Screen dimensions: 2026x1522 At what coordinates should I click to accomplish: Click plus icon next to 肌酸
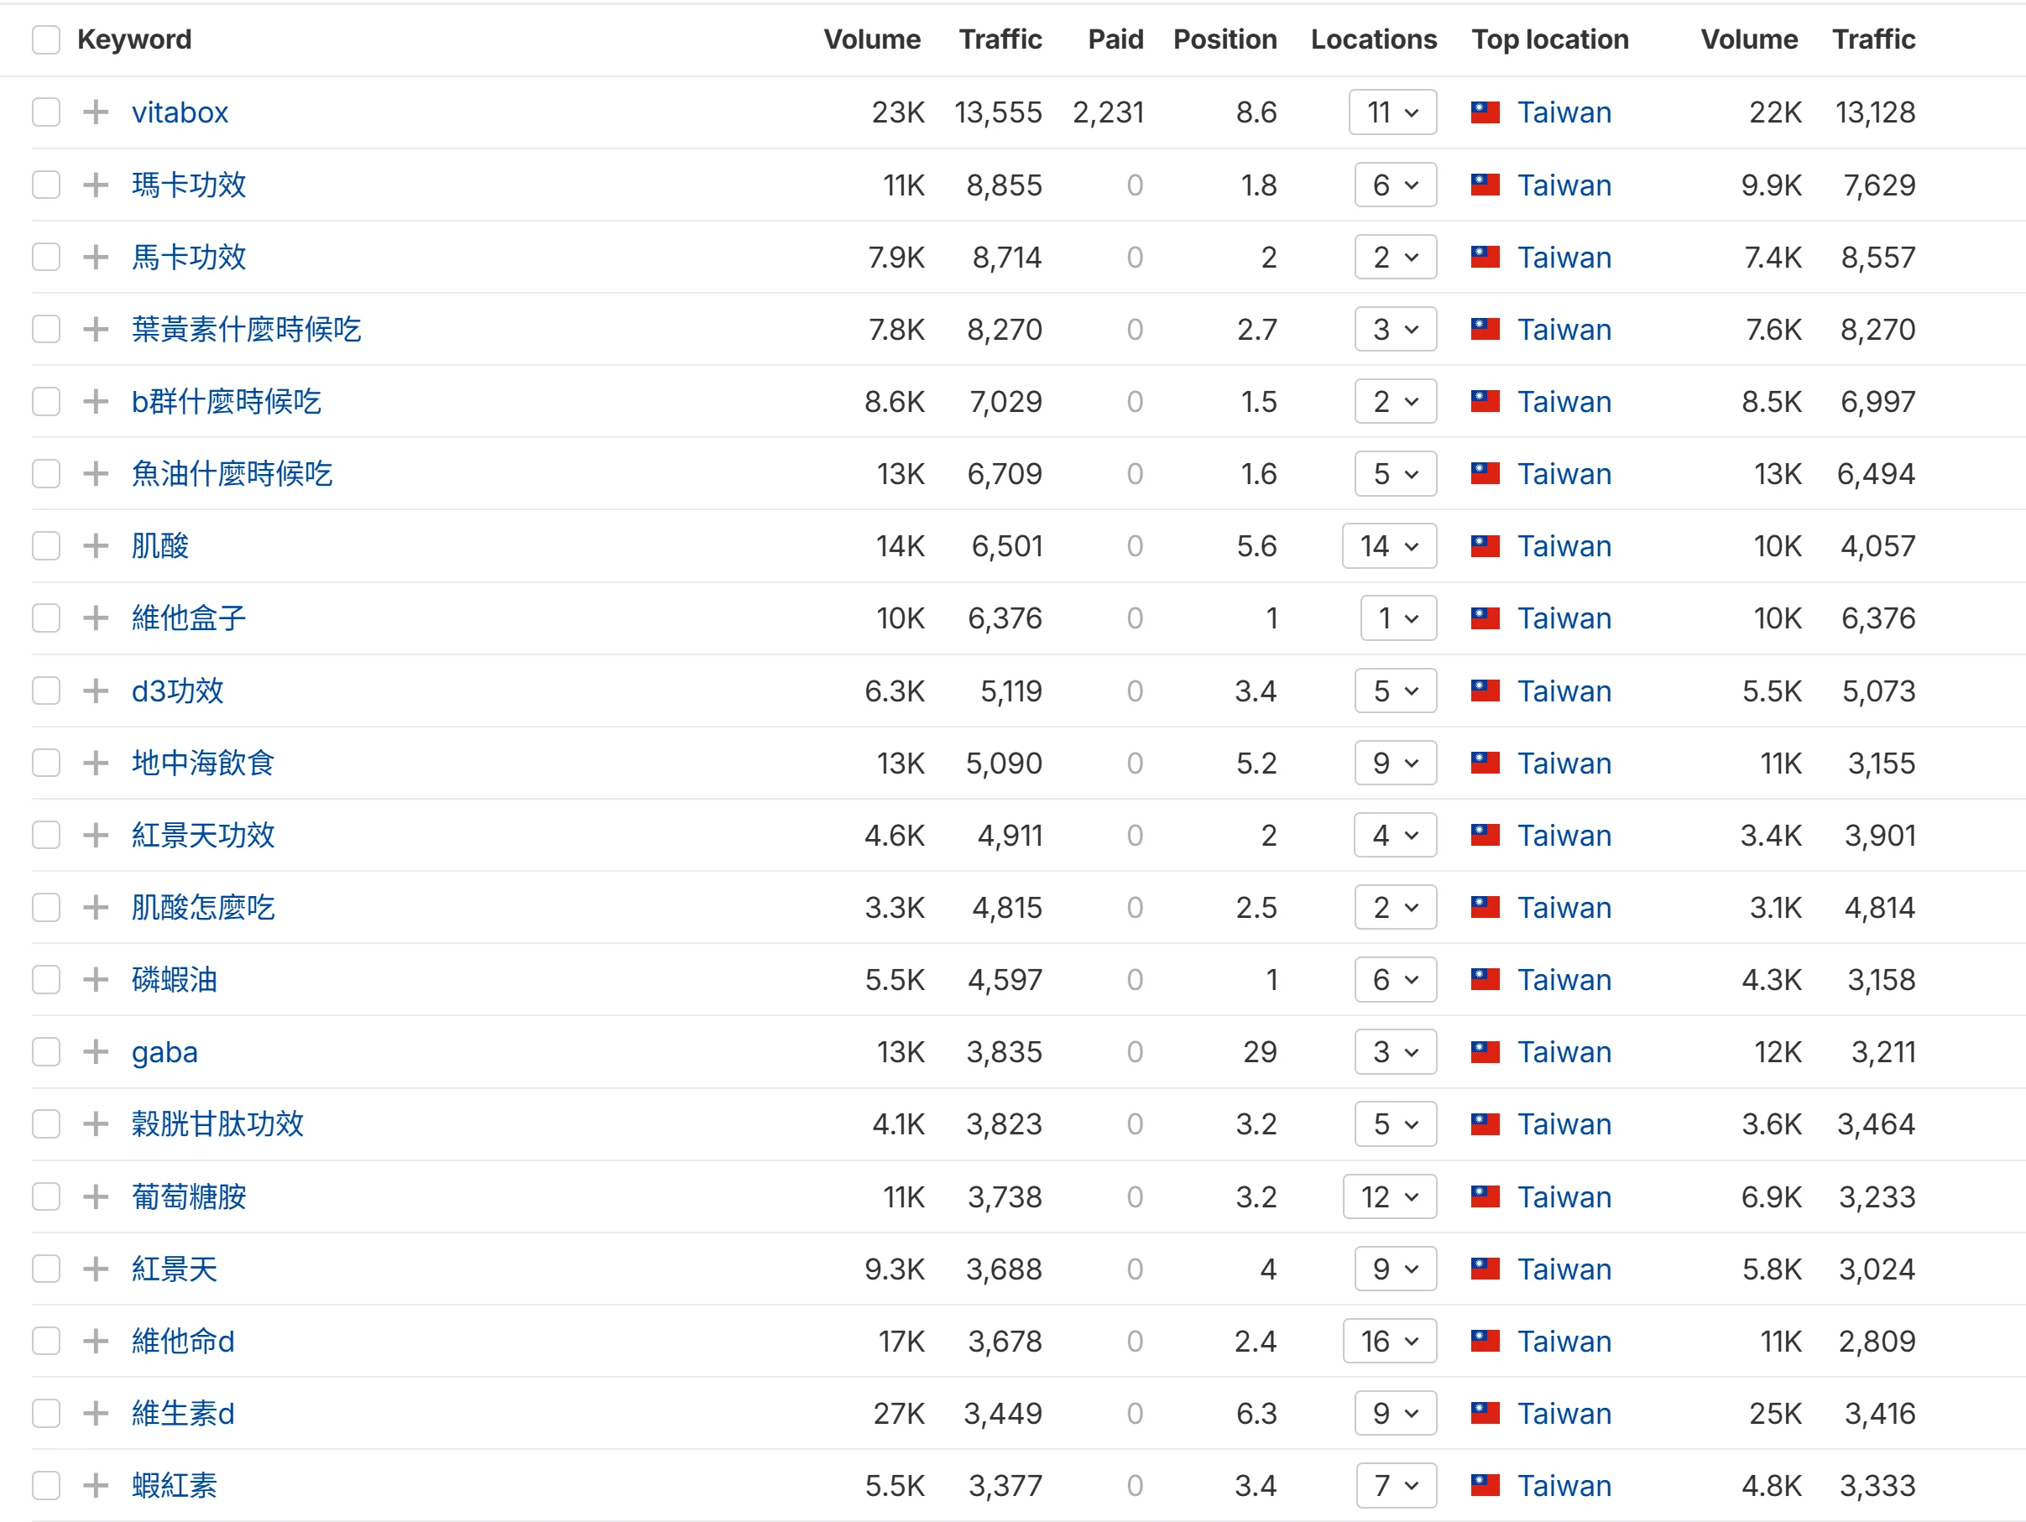coord(95,546)
